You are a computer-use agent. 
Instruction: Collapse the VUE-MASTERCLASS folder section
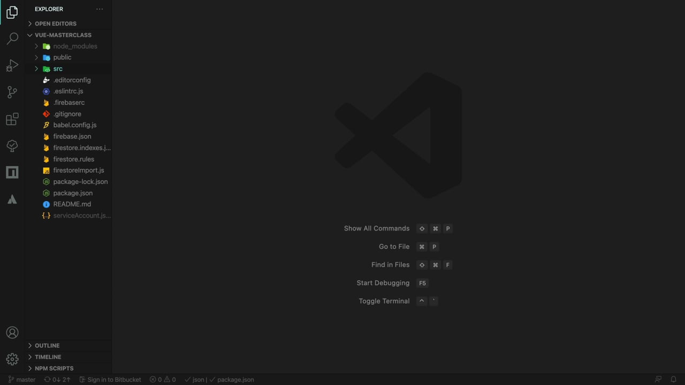[x=68, y=35]
